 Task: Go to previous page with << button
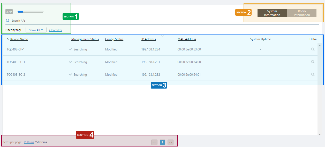tap(154, 142)
